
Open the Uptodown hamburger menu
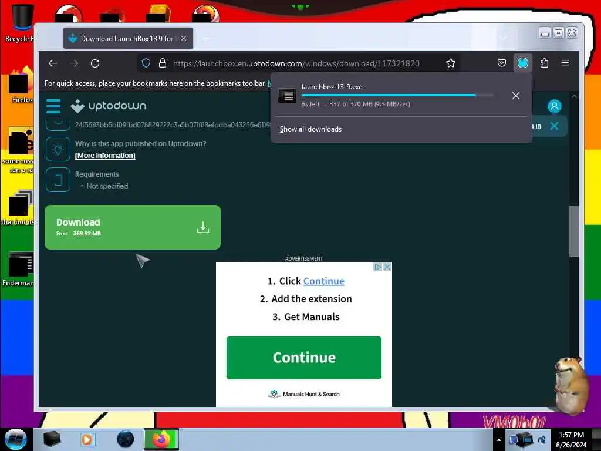pos(53,106)
